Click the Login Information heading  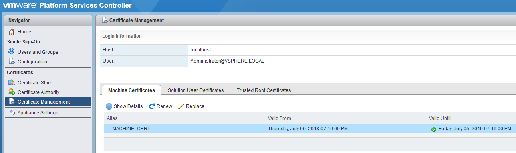(122, 36)
